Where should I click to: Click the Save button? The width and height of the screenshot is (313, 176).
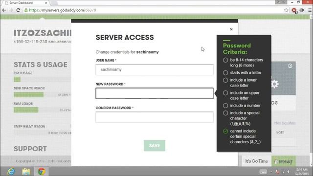155,146
